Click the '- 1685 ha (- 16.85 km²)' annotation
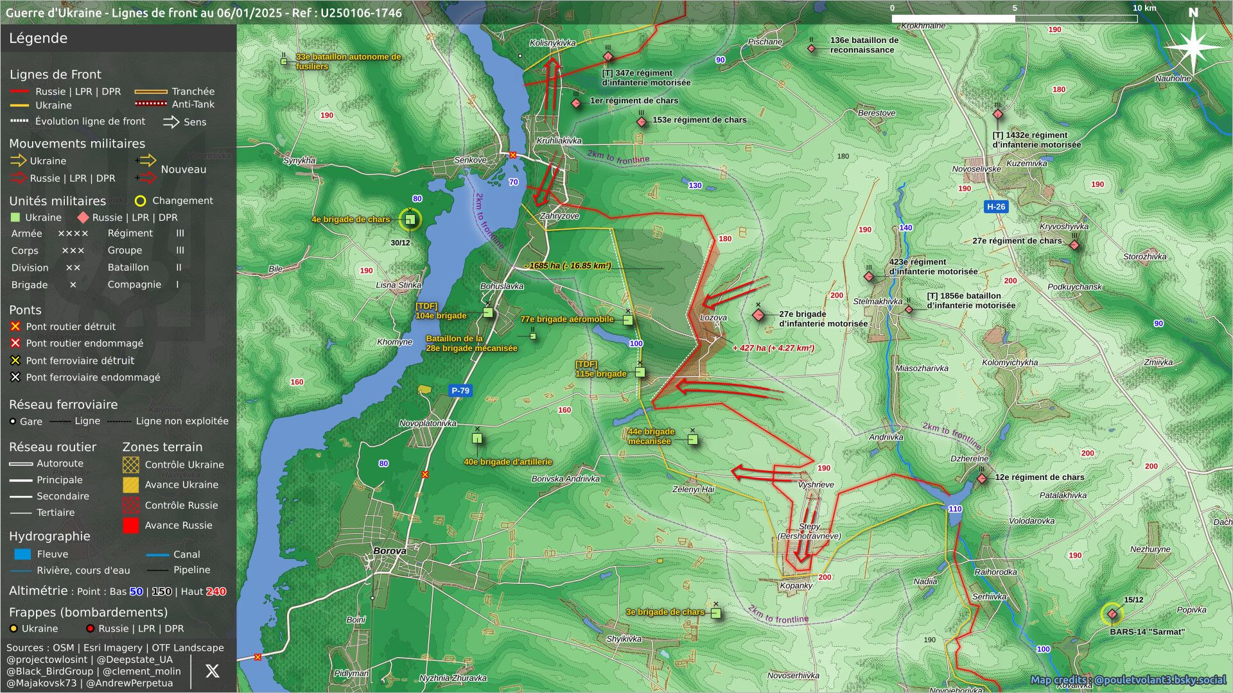This screenshot has width=1233, height=693. pos(567,266)
